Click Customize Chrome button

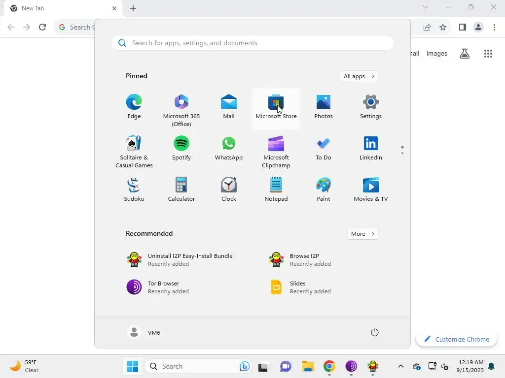456,339
